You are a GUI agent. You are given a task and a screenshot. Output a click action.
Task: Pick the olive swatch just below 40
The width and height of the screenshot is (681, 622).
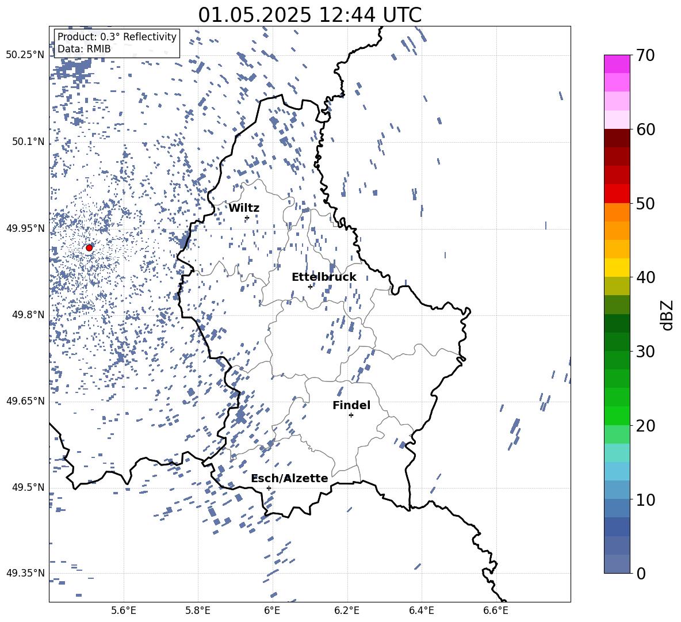tap(617, 286)
